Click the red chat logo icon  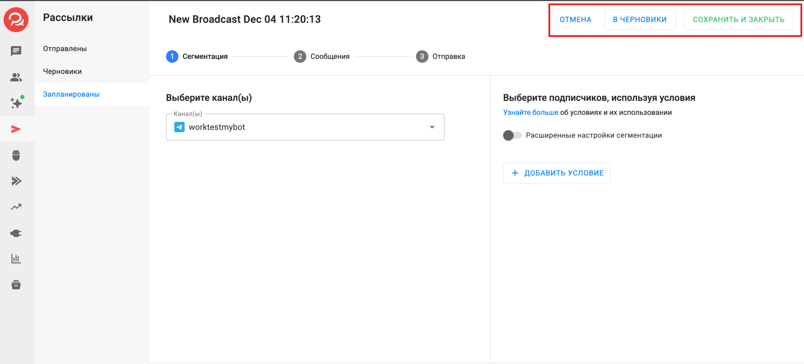(x=16, y=19)
